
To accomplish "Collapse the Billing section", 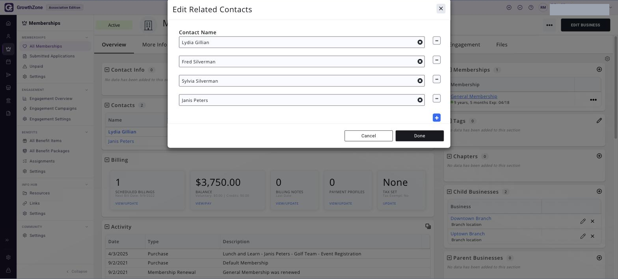I will [107, 160].
